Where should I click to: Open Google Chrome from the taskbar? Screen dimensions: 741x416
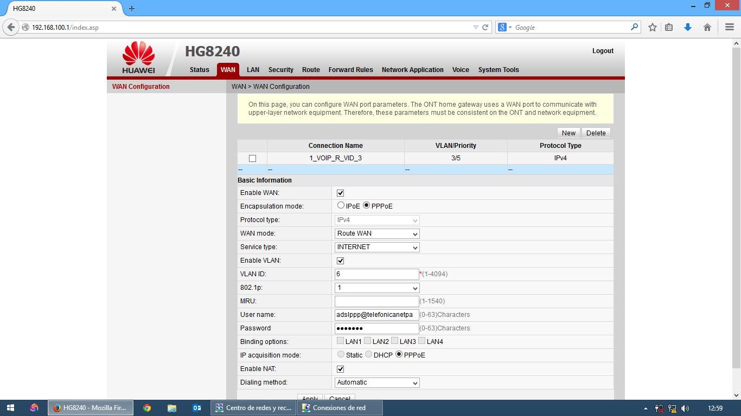tap(147, 408)
